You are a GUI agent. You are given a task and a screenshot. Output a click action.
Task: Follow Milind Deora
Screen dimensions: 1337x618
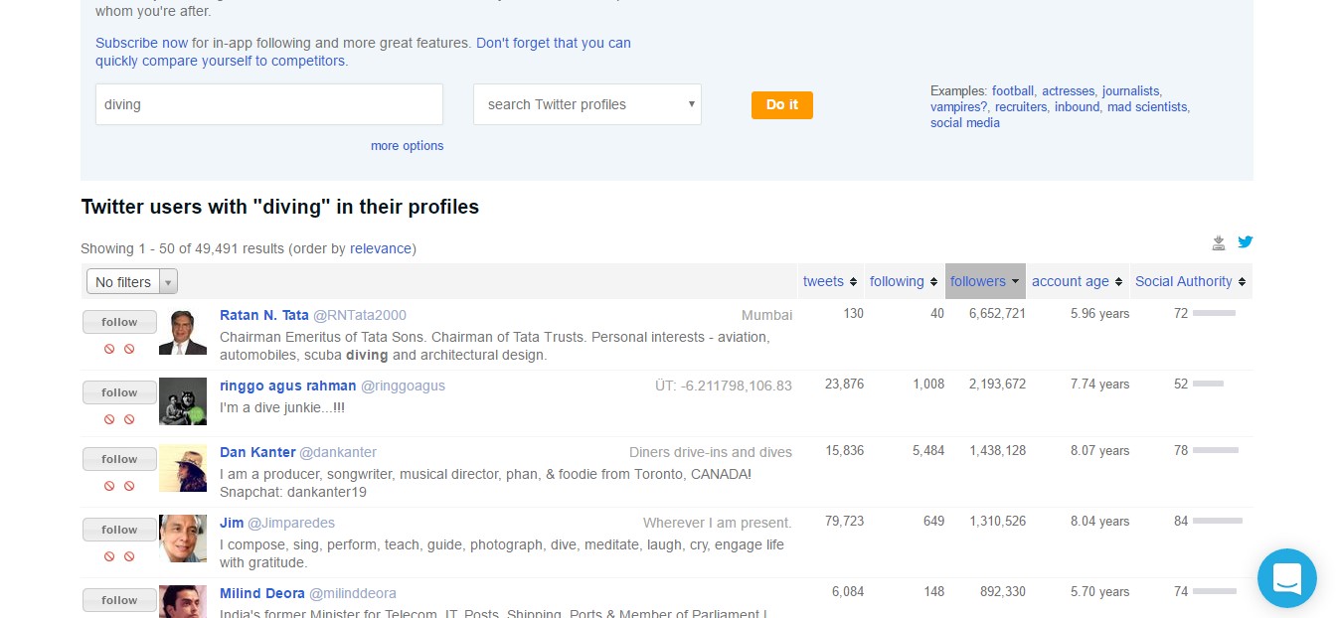(119, 600)
